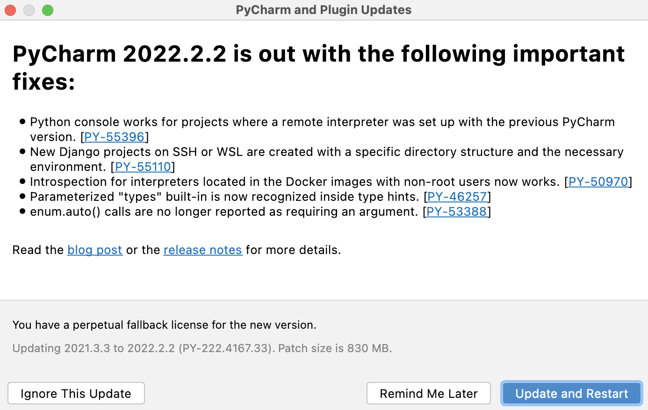
Task: Click the patch size information text
Action: (201, 348)
